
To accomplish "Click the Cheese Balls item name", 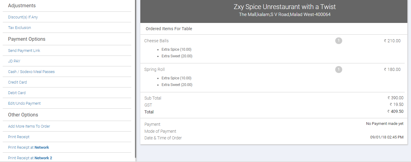I will [x=156, y=41].
